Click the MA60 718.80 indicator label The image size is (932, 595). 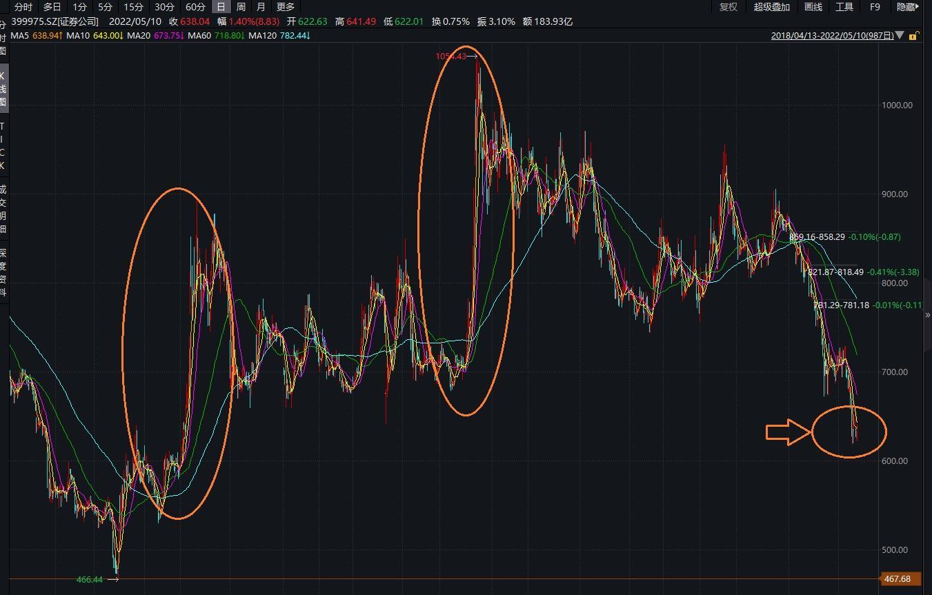point(216,35)
